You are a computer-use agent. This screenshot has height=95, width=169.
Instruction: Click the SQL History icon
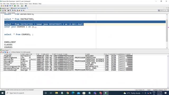pyautogui.click(x=21, y=11)
